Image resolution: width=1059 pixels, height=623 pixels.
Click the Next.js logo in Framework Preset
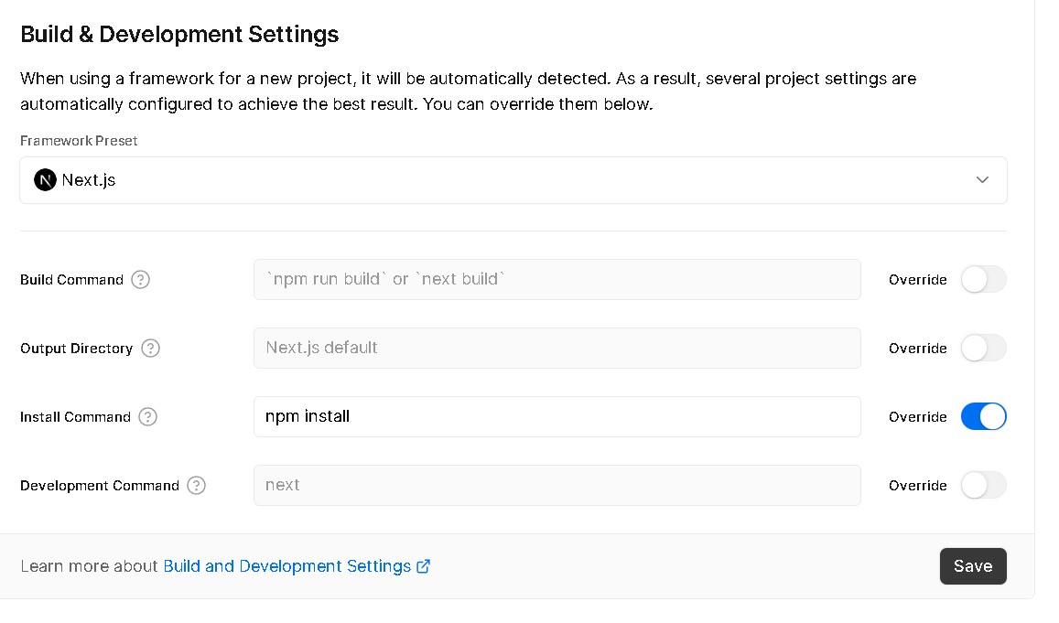pos(45,180)
